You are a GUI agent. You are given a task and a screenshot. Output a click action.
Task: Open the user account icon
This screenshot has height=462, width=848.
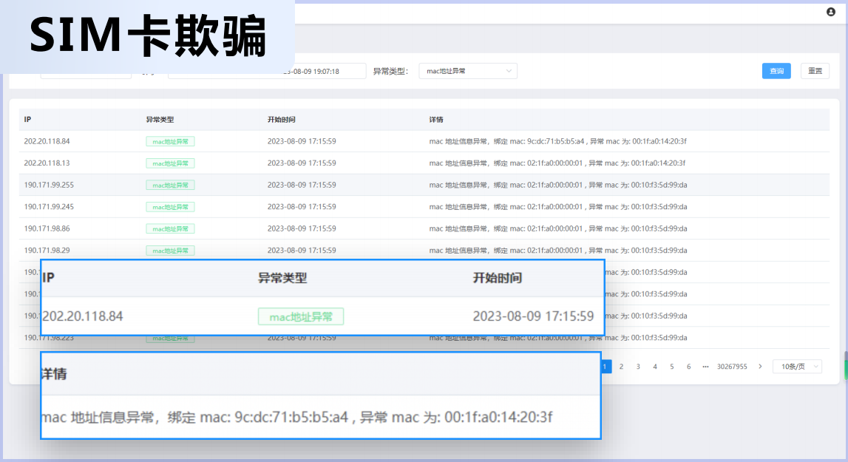[830, 12]
